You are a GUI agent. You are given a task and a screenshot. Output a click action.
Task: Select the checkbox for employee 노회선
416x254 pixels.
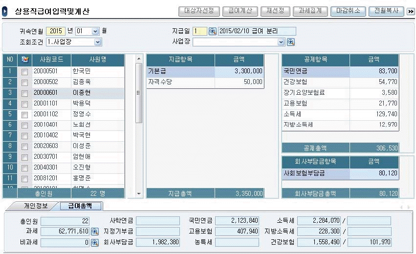coord(24,125)
